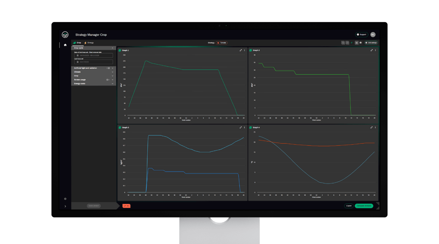
Task: Toggle the Screen usage switch
Action: coord(108,80)
